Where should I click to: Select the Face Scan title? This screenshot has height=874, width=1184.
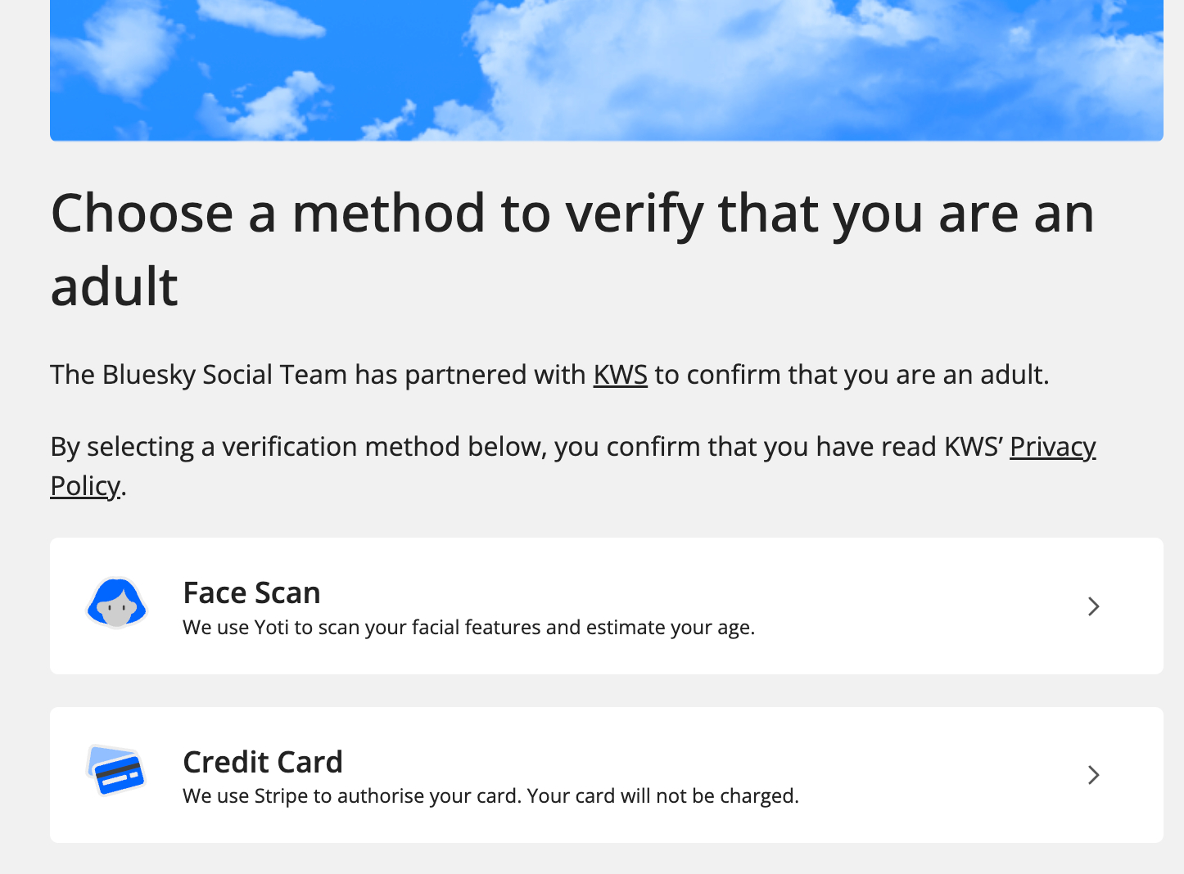pyautogui.click(x=251, y=592)
